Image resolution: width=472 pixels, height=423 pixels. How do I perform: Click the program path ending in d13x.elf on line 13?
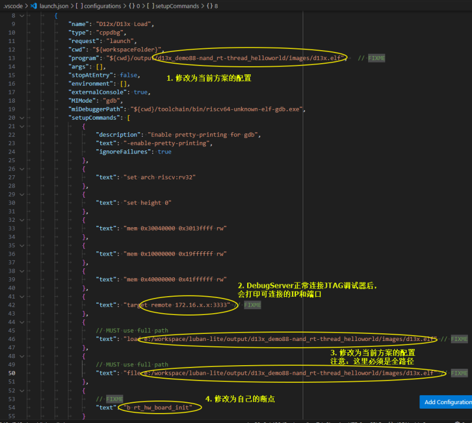[x=225, y=58]
